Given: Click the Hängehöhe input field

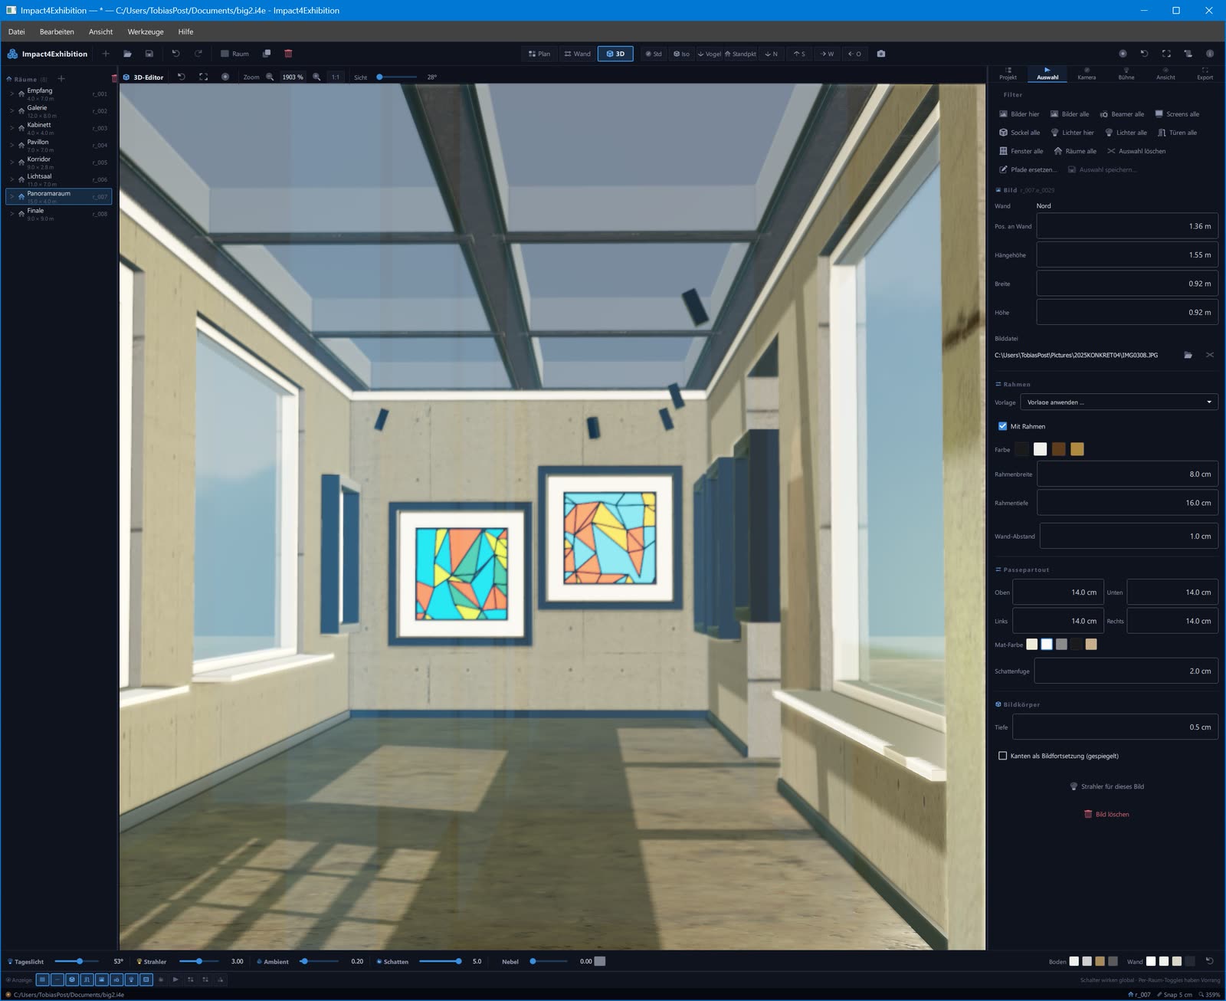Looking at the screenshot, I should pyautogui.click(x=1127, y=254).
